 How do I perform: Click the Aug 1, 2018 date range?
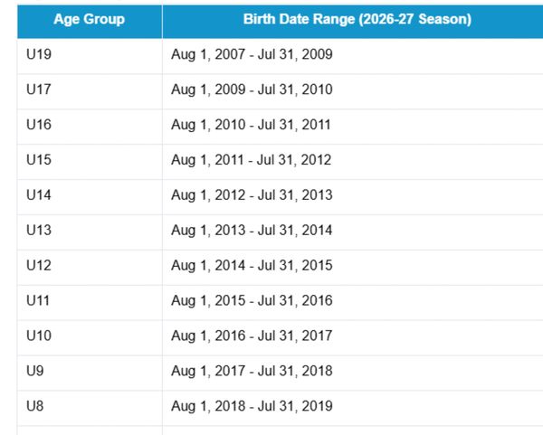tap(252, 406)
